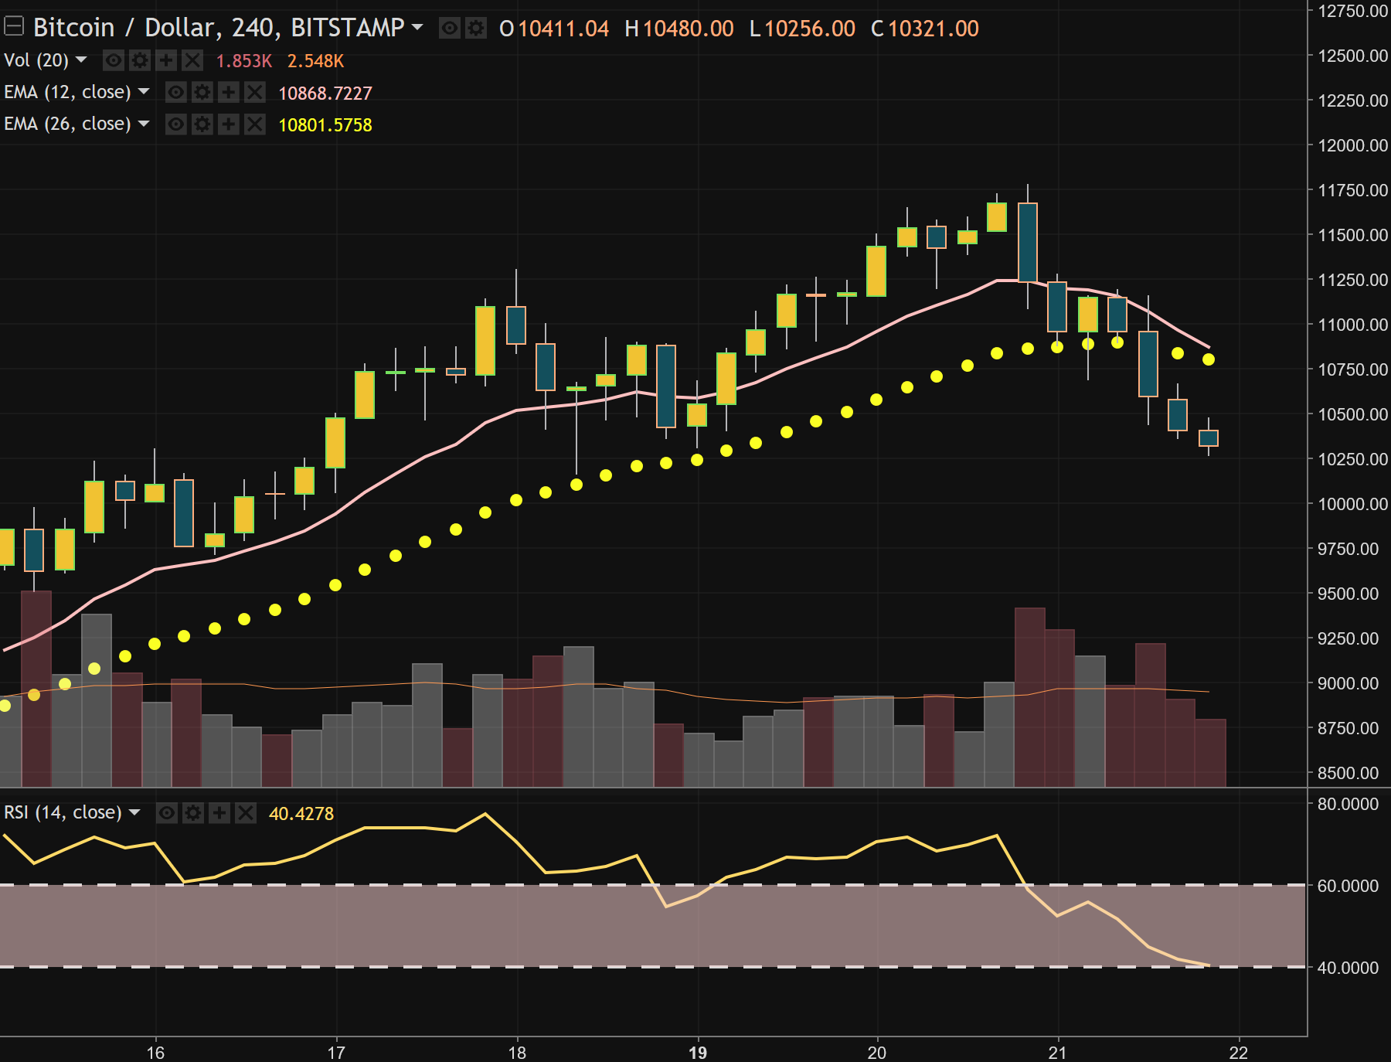Remove RSI (14, close) with its X icon
Viewport: 1391px width, 1062px height.
[246, 813]
